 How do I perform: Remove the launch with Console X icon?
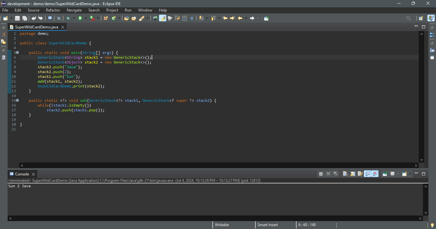click(328, 174)
